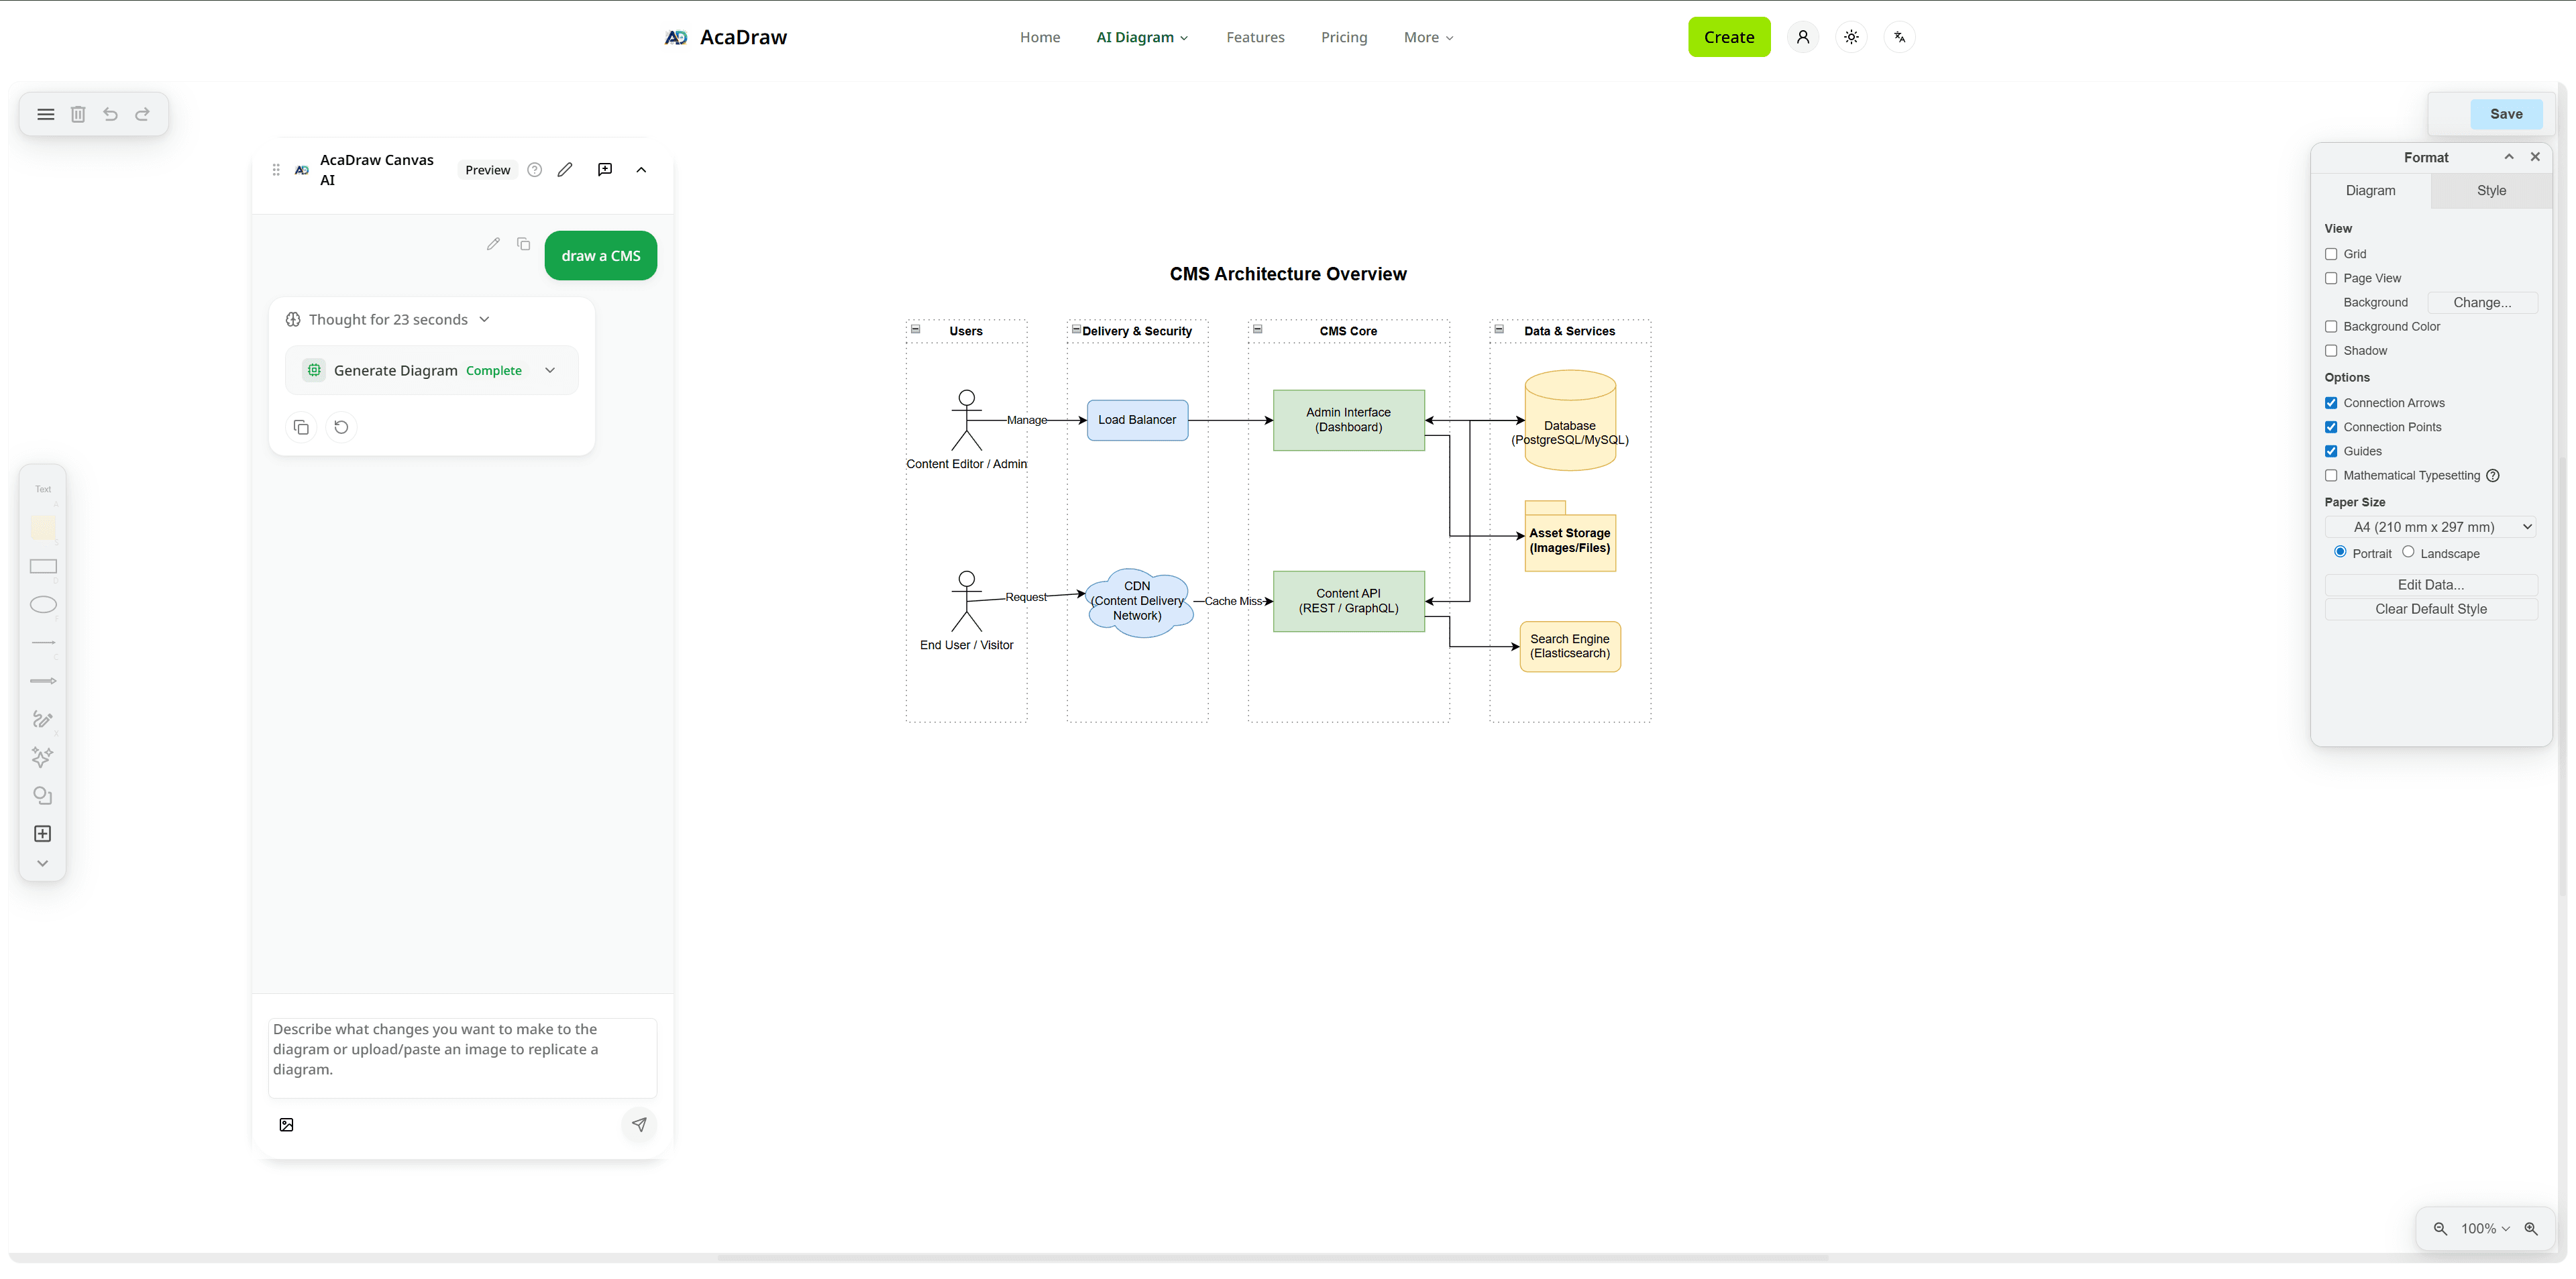Switch to the Style tab in Format panel
The height and width of the screenshot is (1279, 2576).
click(x=2491, y=190)
